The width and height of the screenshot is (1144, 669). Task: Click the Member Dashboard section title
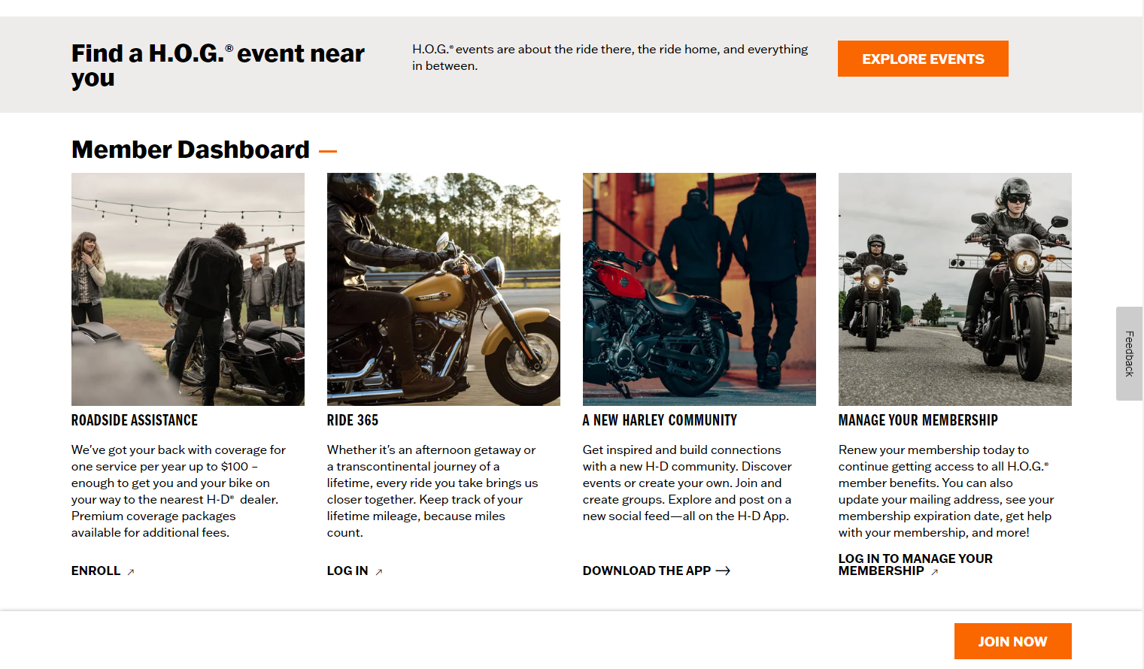pyautogui.click(x=190, y=150)
